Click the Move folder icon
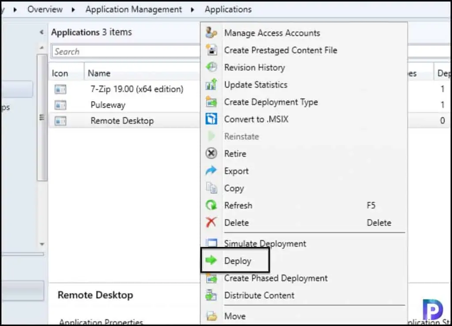The height and width of the screenshot is (326, 452). 211,315
